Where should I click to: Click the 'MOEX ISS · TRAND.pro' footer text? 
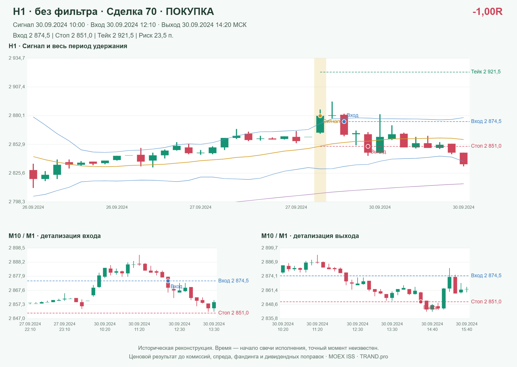(x=358, y=357)
